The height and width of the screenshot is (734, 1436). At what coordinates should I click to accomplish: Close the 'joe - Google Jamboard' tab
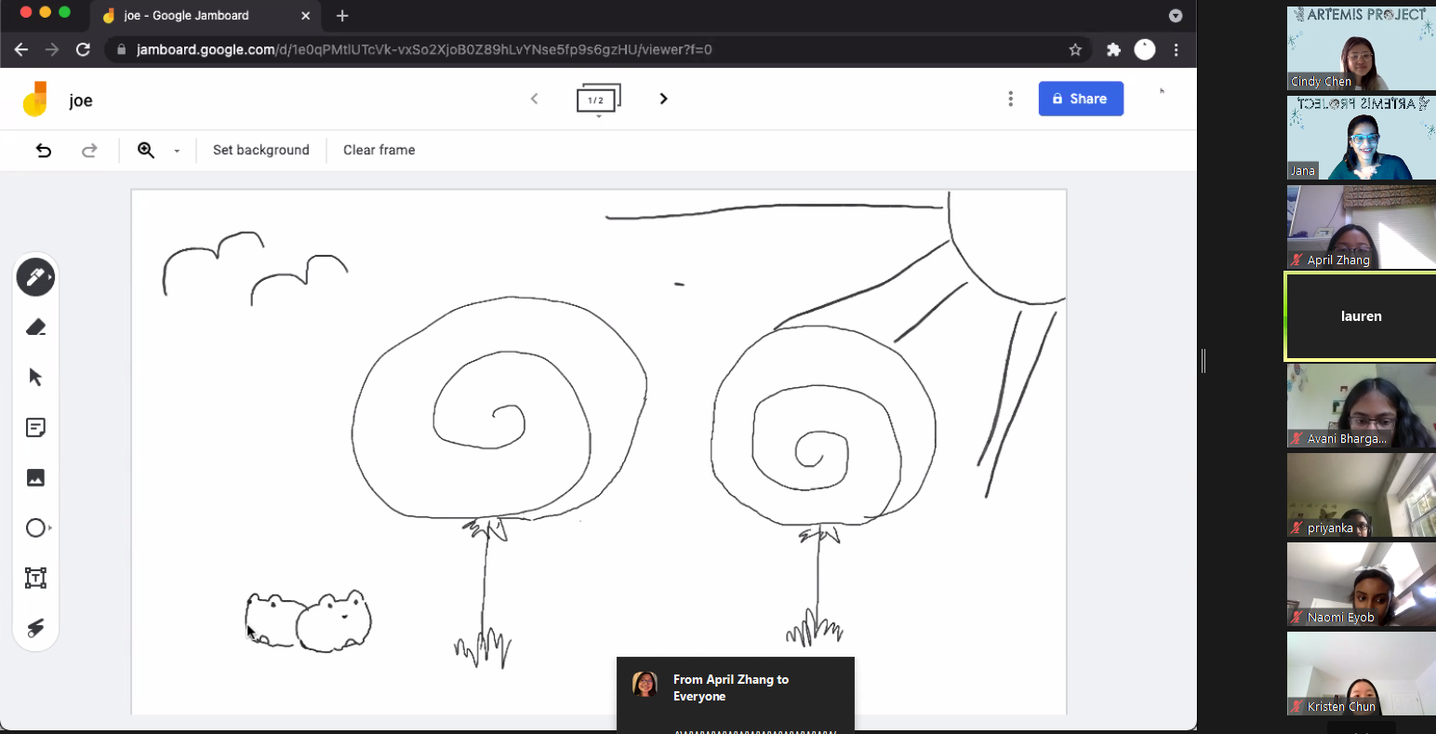[x=306, y=16]
